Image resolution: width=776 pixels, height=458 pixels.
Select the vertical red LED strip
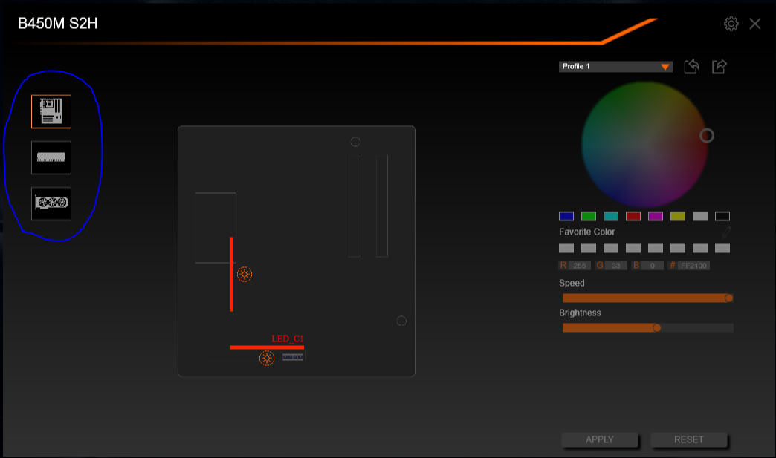(231, 274)
